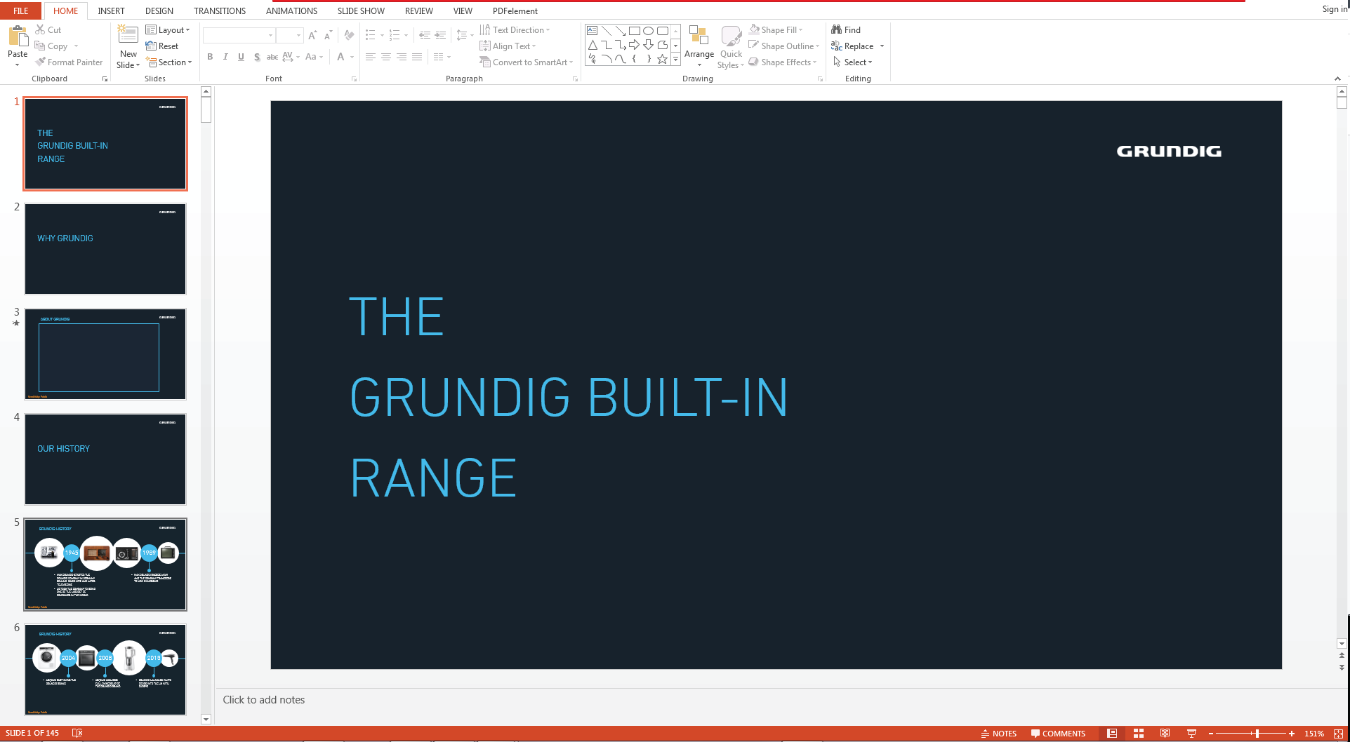Switch to Normal view in status bar
1350x742 pixels.
(1112, 734)
